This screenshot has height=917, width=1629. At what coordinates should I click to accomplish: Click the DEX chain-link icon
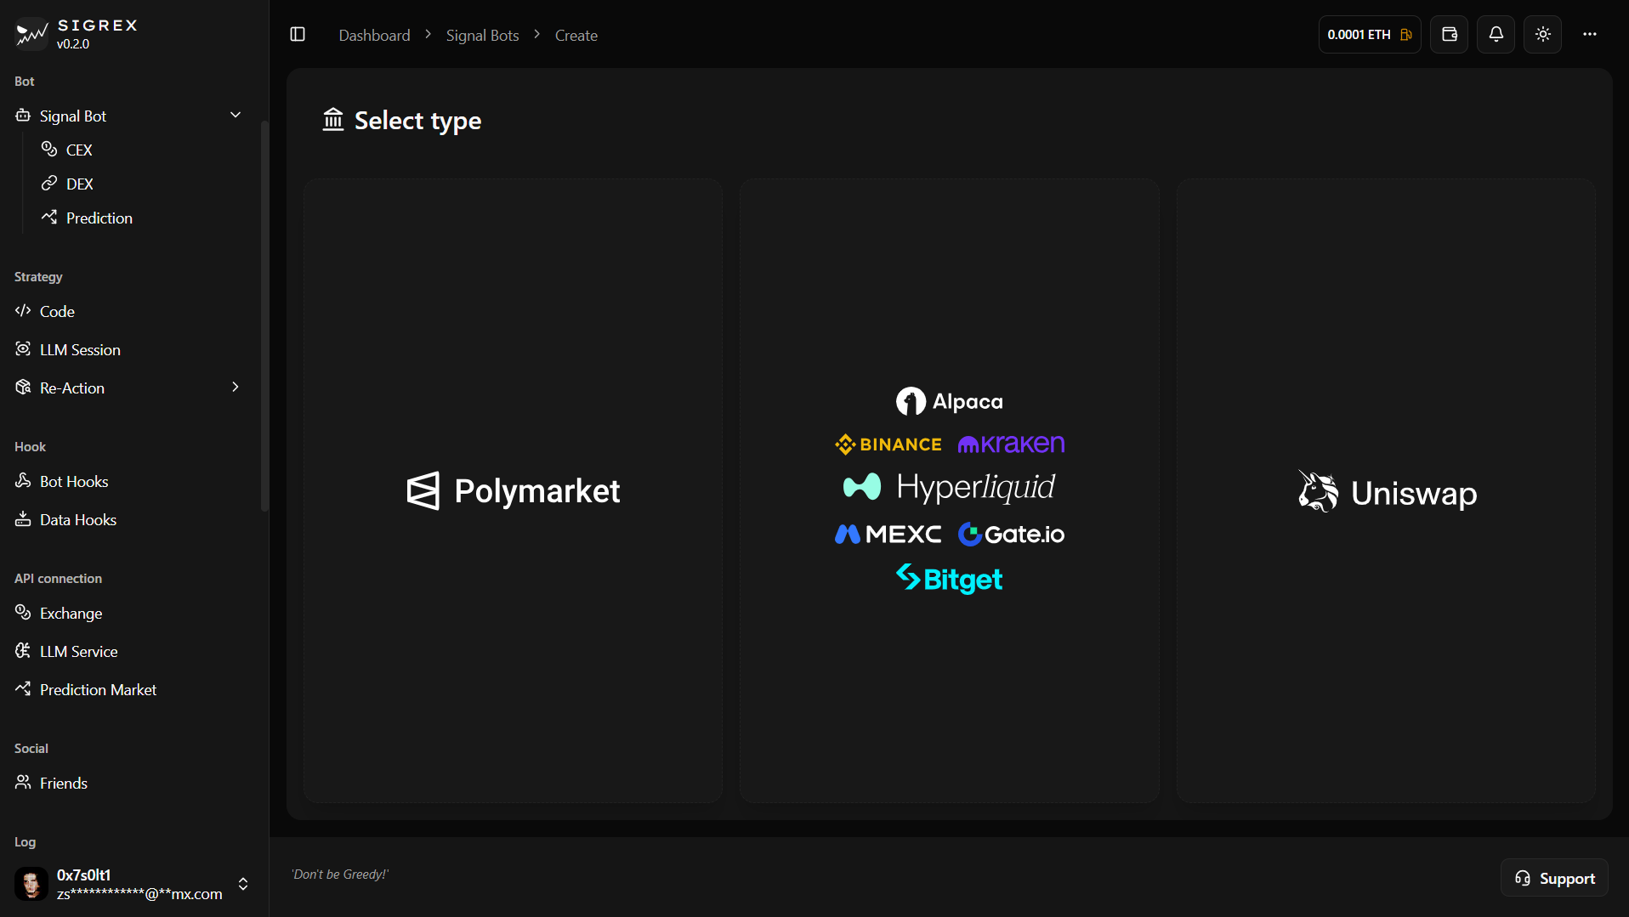[x=49, y=184]
